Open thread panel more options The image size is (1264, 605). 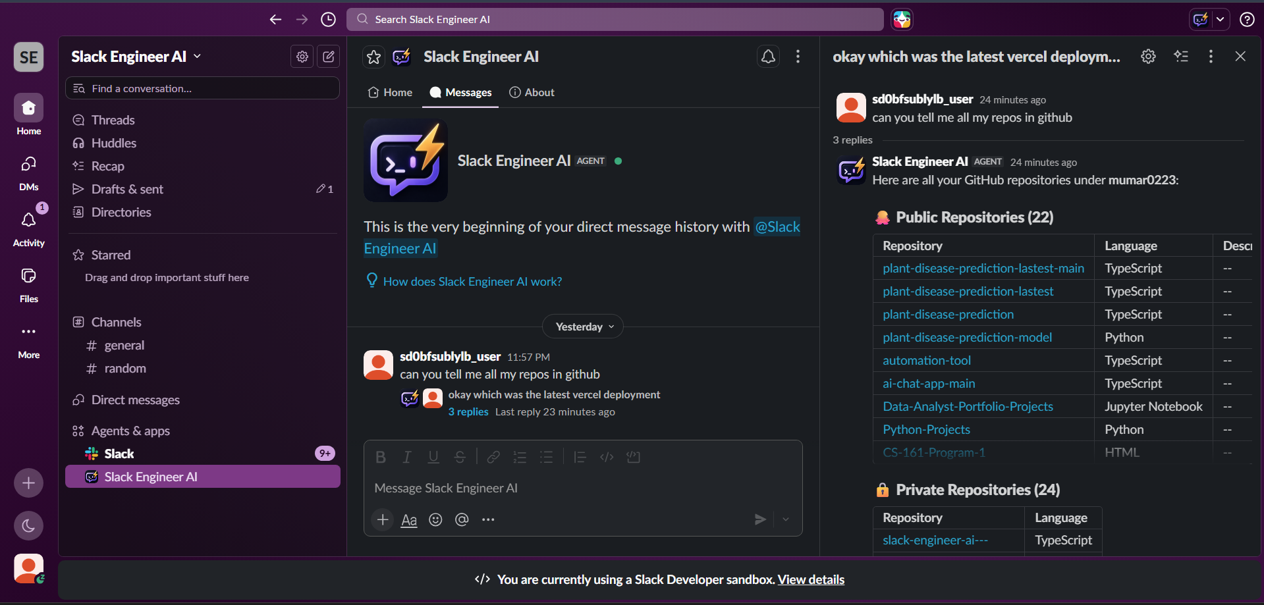click(x=1211, y=57)
